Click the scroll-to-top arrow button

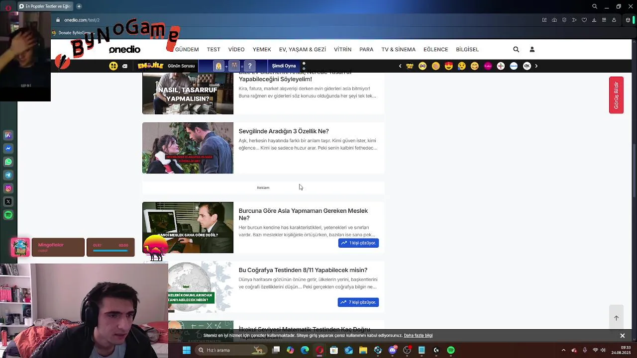click(616, 318)
